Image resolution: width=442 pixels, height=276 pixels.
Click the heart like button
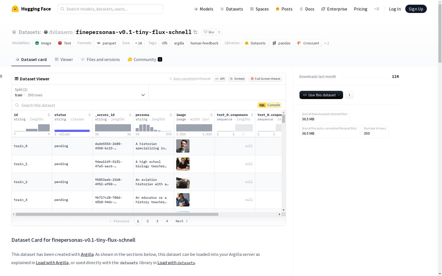click(x=209, y=32)
